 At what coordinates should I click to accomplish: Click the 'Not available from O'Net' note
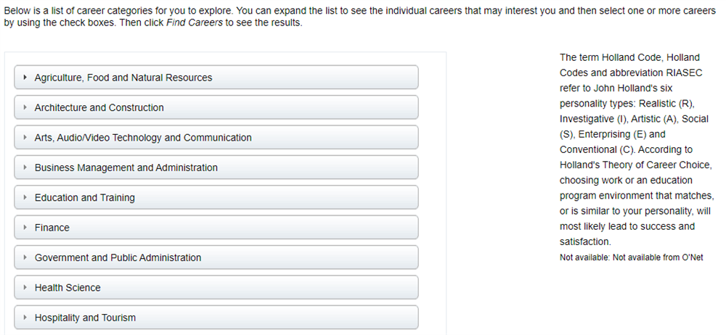pyautogui.click(x=632, y=257)
